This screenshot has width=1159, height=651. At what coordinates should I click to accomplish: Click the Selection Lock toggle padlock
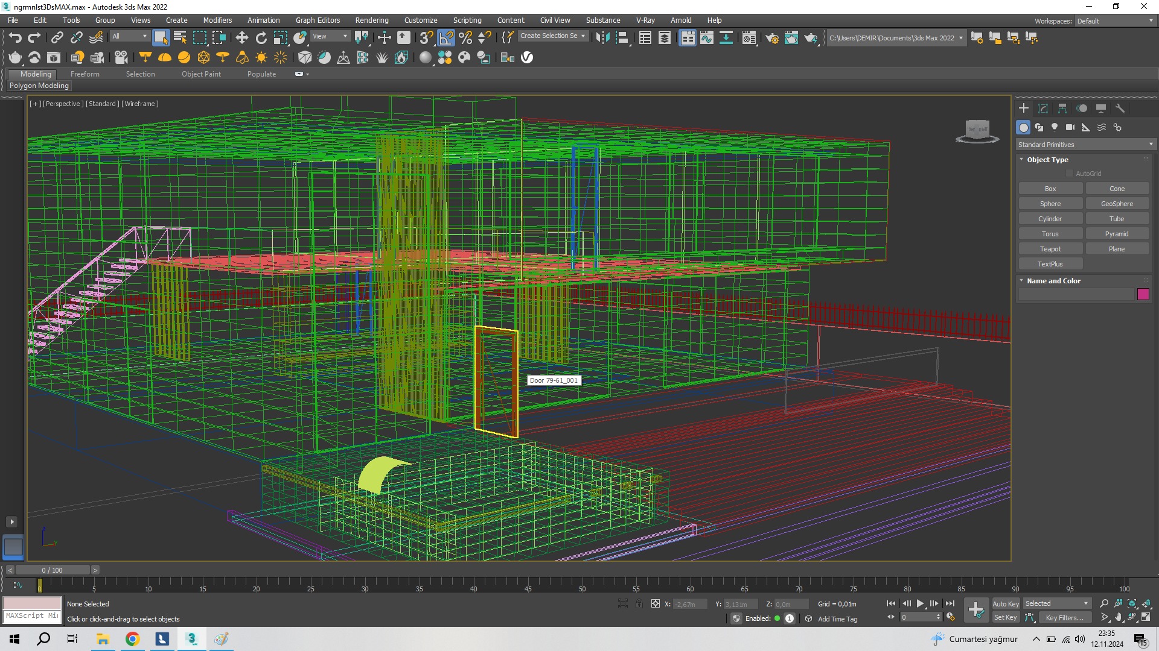click(x=639, y=604)
